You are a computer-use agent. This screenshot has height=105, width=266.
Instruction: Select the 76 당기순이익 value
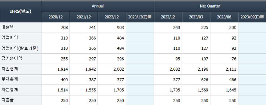pos(234,59)
